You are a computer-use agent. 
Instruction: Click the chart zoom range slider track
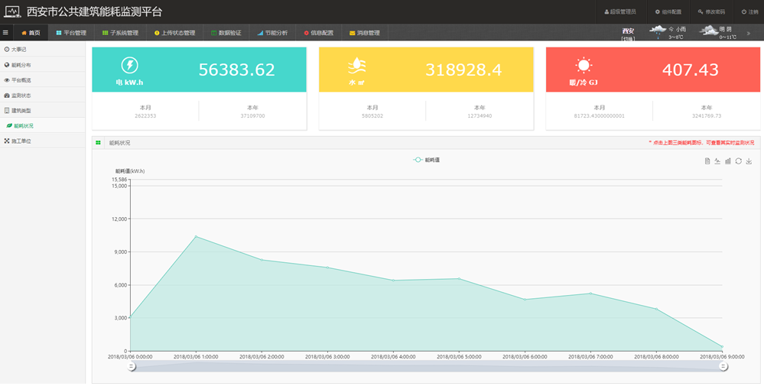pyautogui.click(x=427, y=367)
